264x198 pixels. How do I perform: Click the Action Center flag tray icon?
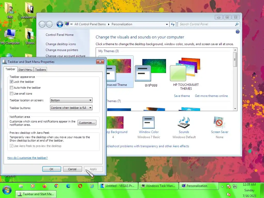click(229, 186)
